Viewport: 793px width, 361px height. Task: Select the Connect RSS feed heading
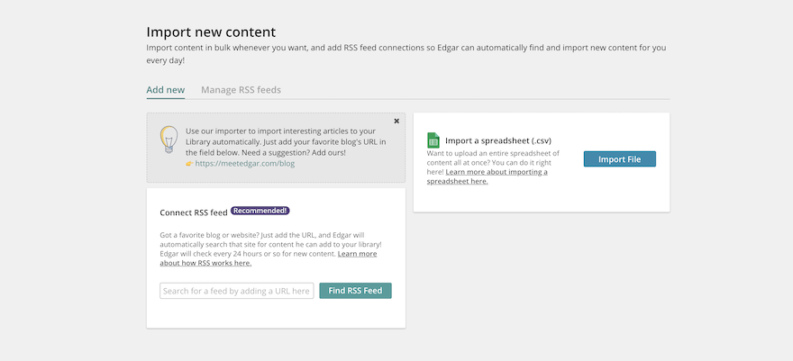point(194,213)
